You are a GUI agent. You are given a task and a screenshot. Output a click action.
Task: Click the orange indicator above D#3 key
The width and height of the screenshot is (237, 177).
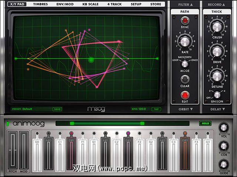pos(185,133)
